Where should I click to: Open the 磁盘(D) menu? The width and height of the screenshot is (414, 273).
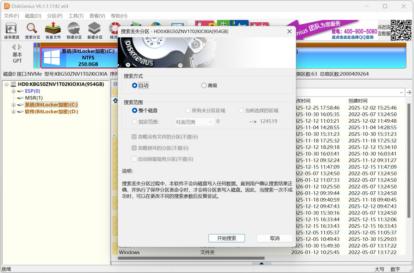click(x=33, y=16)
